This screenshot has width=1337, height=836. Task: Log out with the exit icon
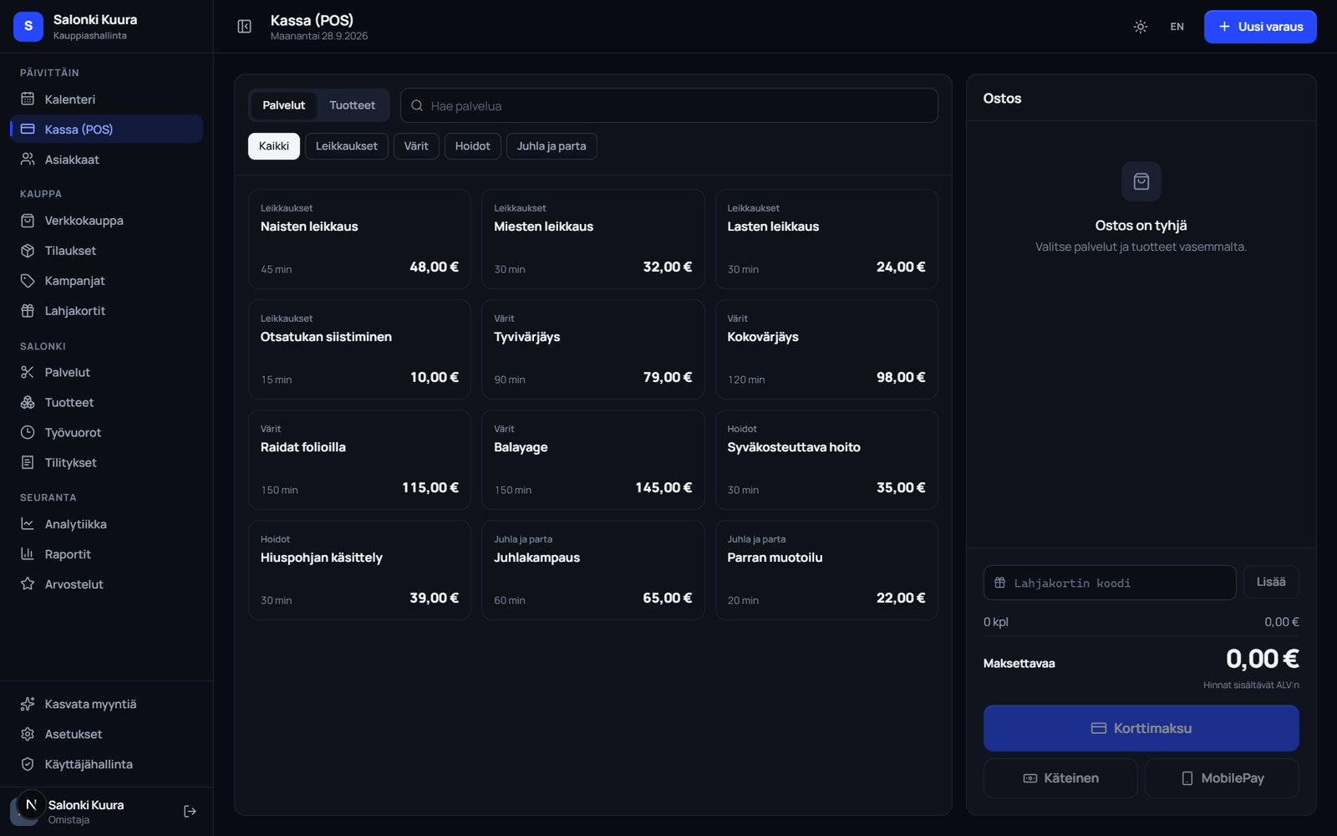(x=190, y=812)
